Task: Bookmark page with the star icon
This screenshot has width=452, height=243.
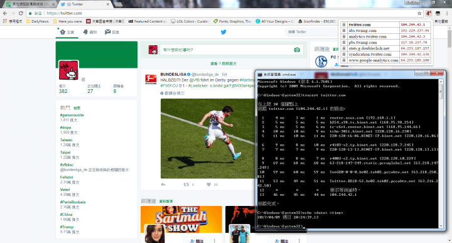Action: pos(419,13)
